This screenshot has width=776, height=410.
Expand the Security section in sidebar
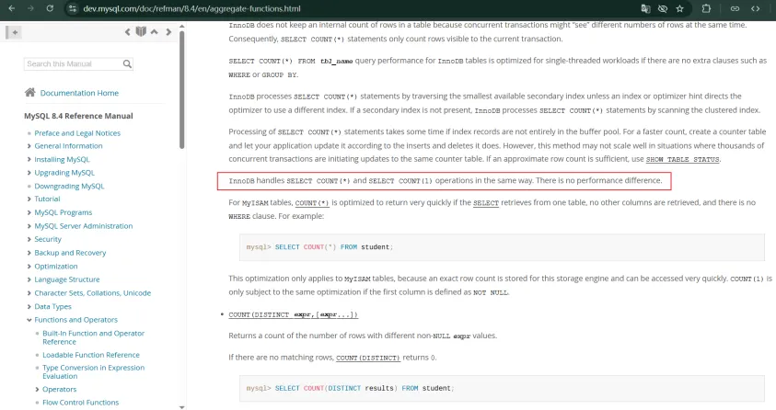point(29,239)
